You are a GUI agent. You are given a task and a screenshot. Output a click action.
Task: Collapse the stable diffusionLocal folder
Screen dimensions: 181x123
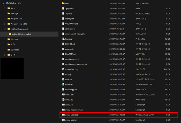[5, 29]
